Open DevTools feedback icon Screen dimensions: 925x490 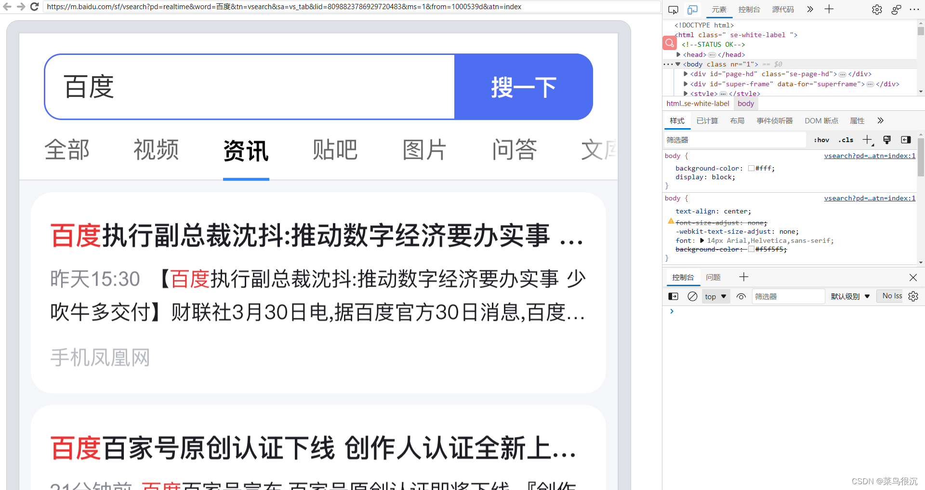click(896, 10)
